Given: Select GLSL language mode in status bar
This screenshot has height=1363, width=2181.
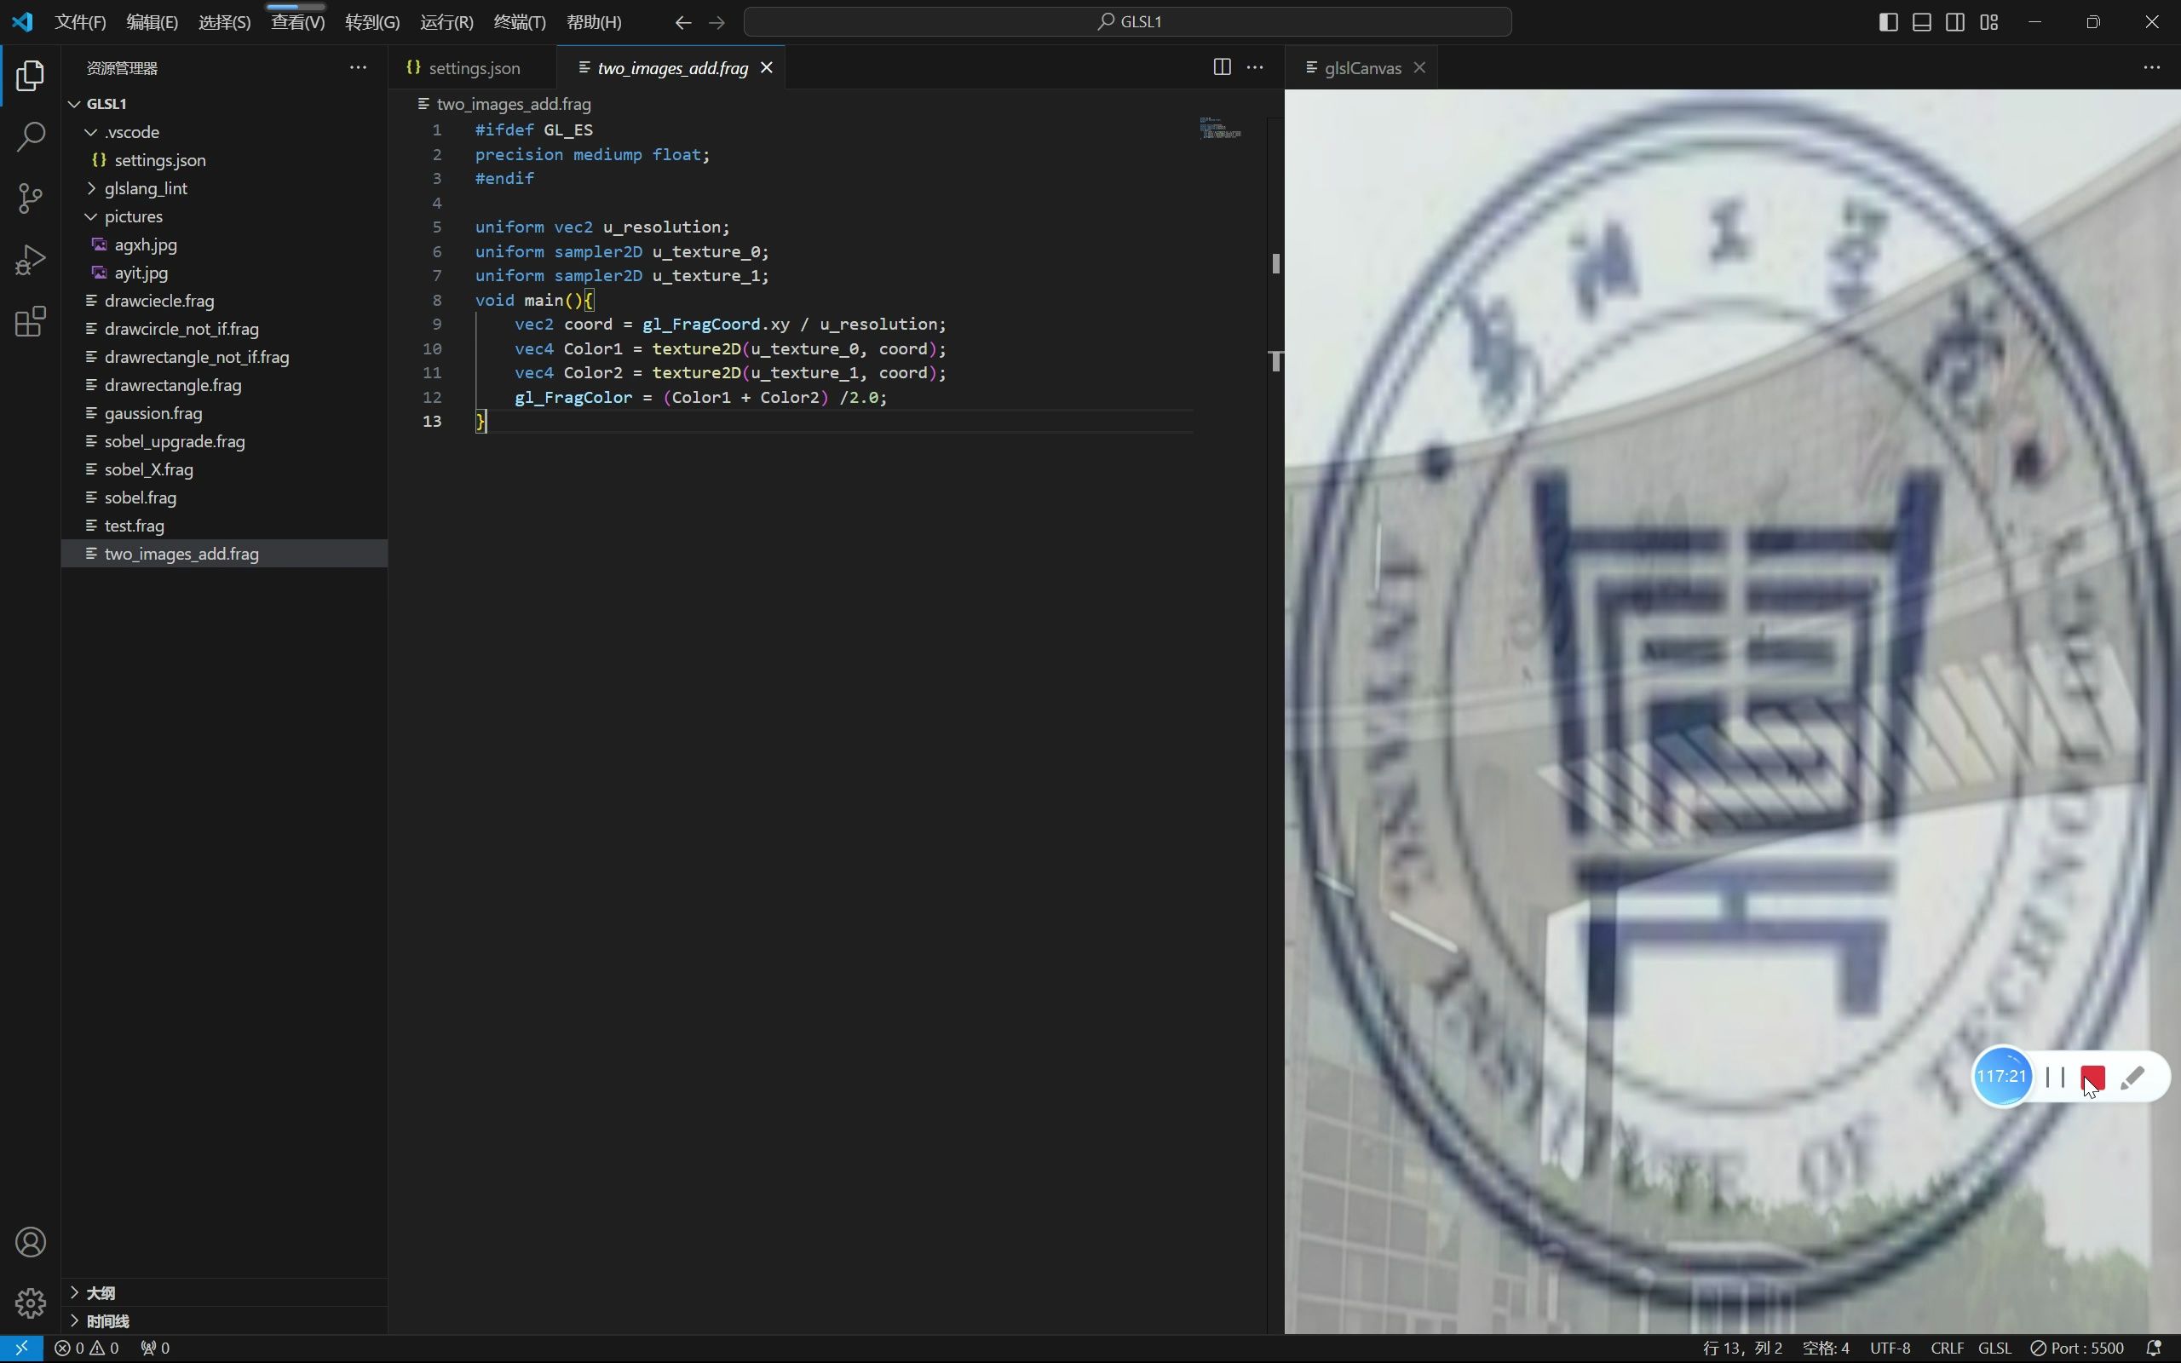Looking at the screenshot, I should 1994,1349.
